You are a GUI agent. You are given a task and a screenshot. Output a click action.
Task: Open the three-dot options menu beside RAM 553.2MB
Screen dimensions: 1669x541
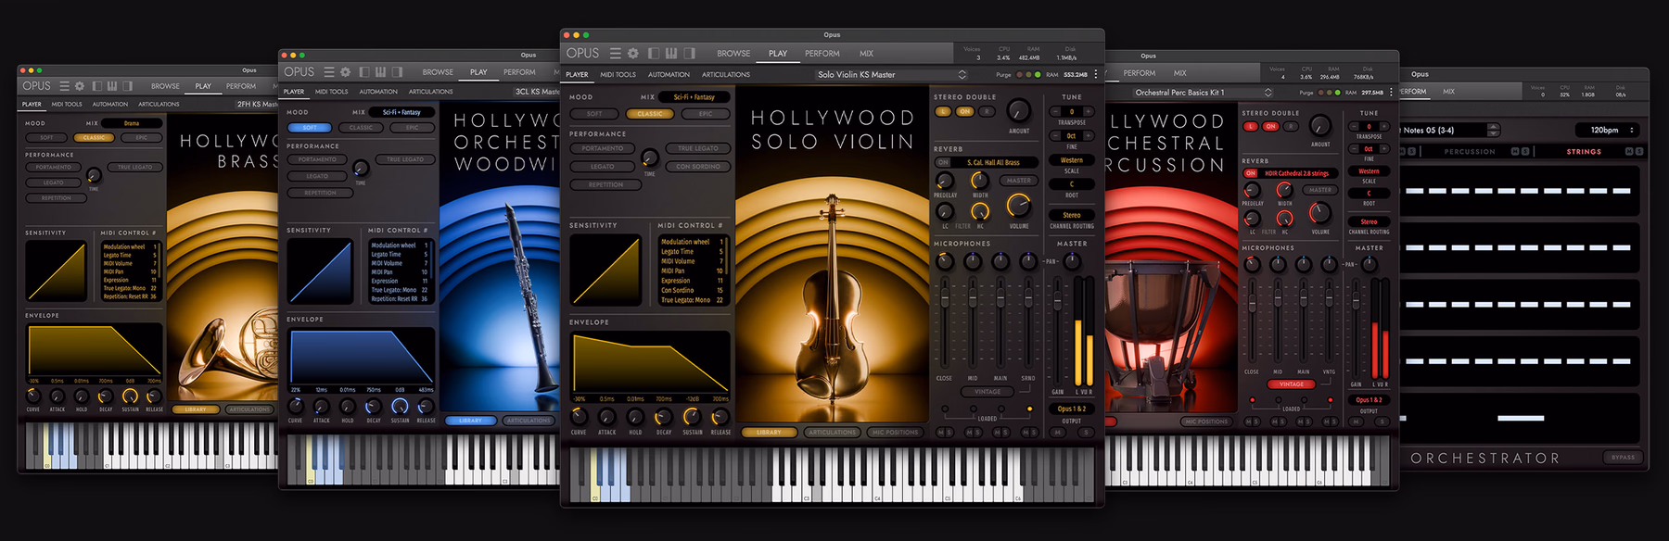coord(1096,74)
